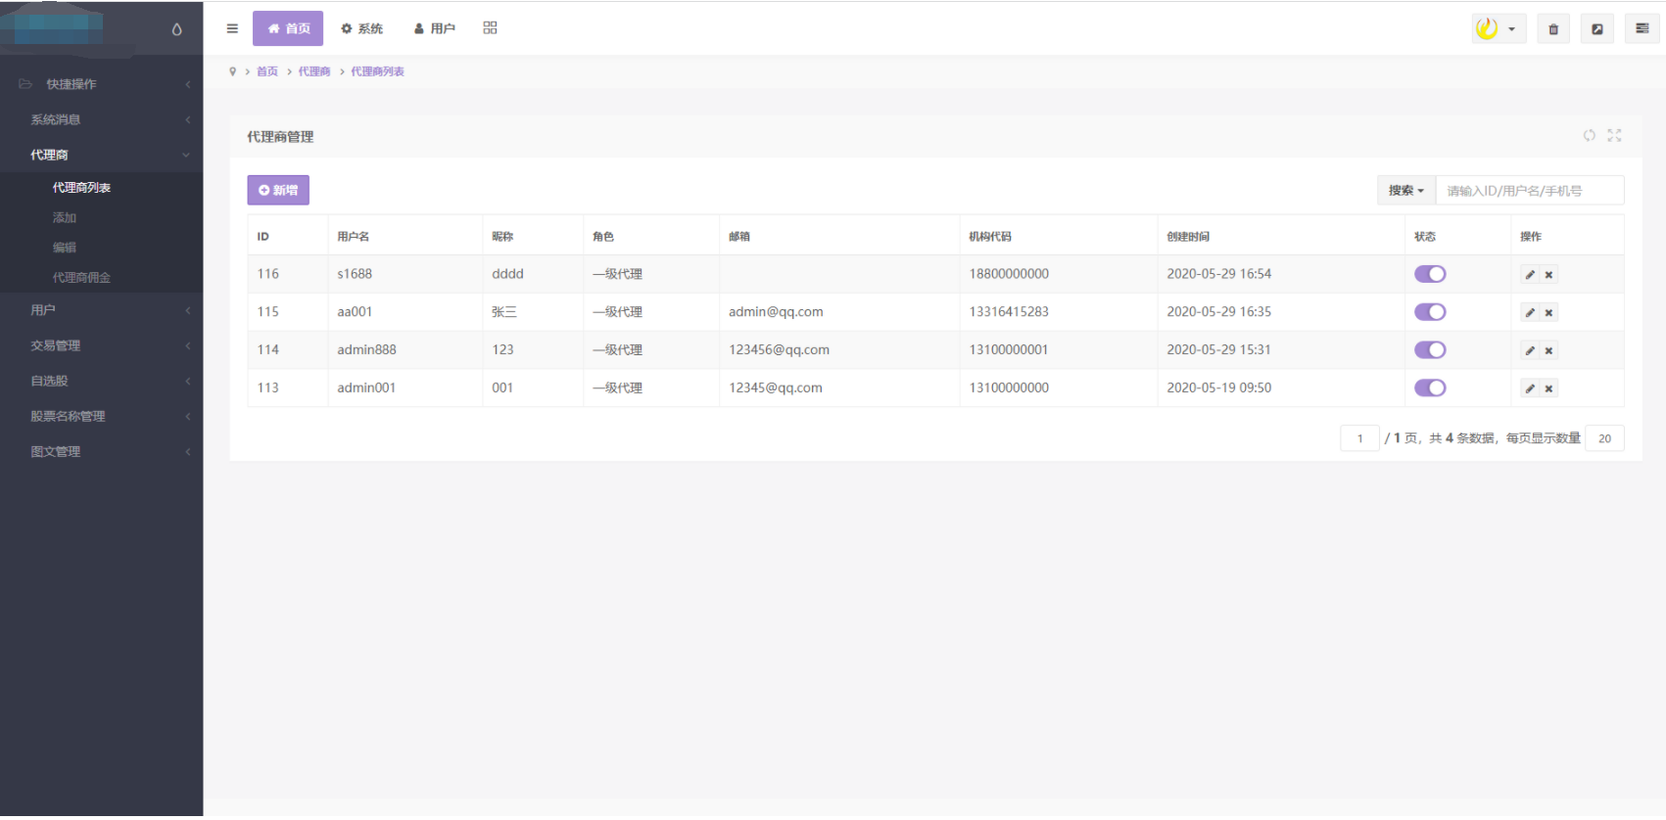Toggle status switch for s1688
Image resolution: width=1666 pixels, height=820 pixels.
point(1430,274)
